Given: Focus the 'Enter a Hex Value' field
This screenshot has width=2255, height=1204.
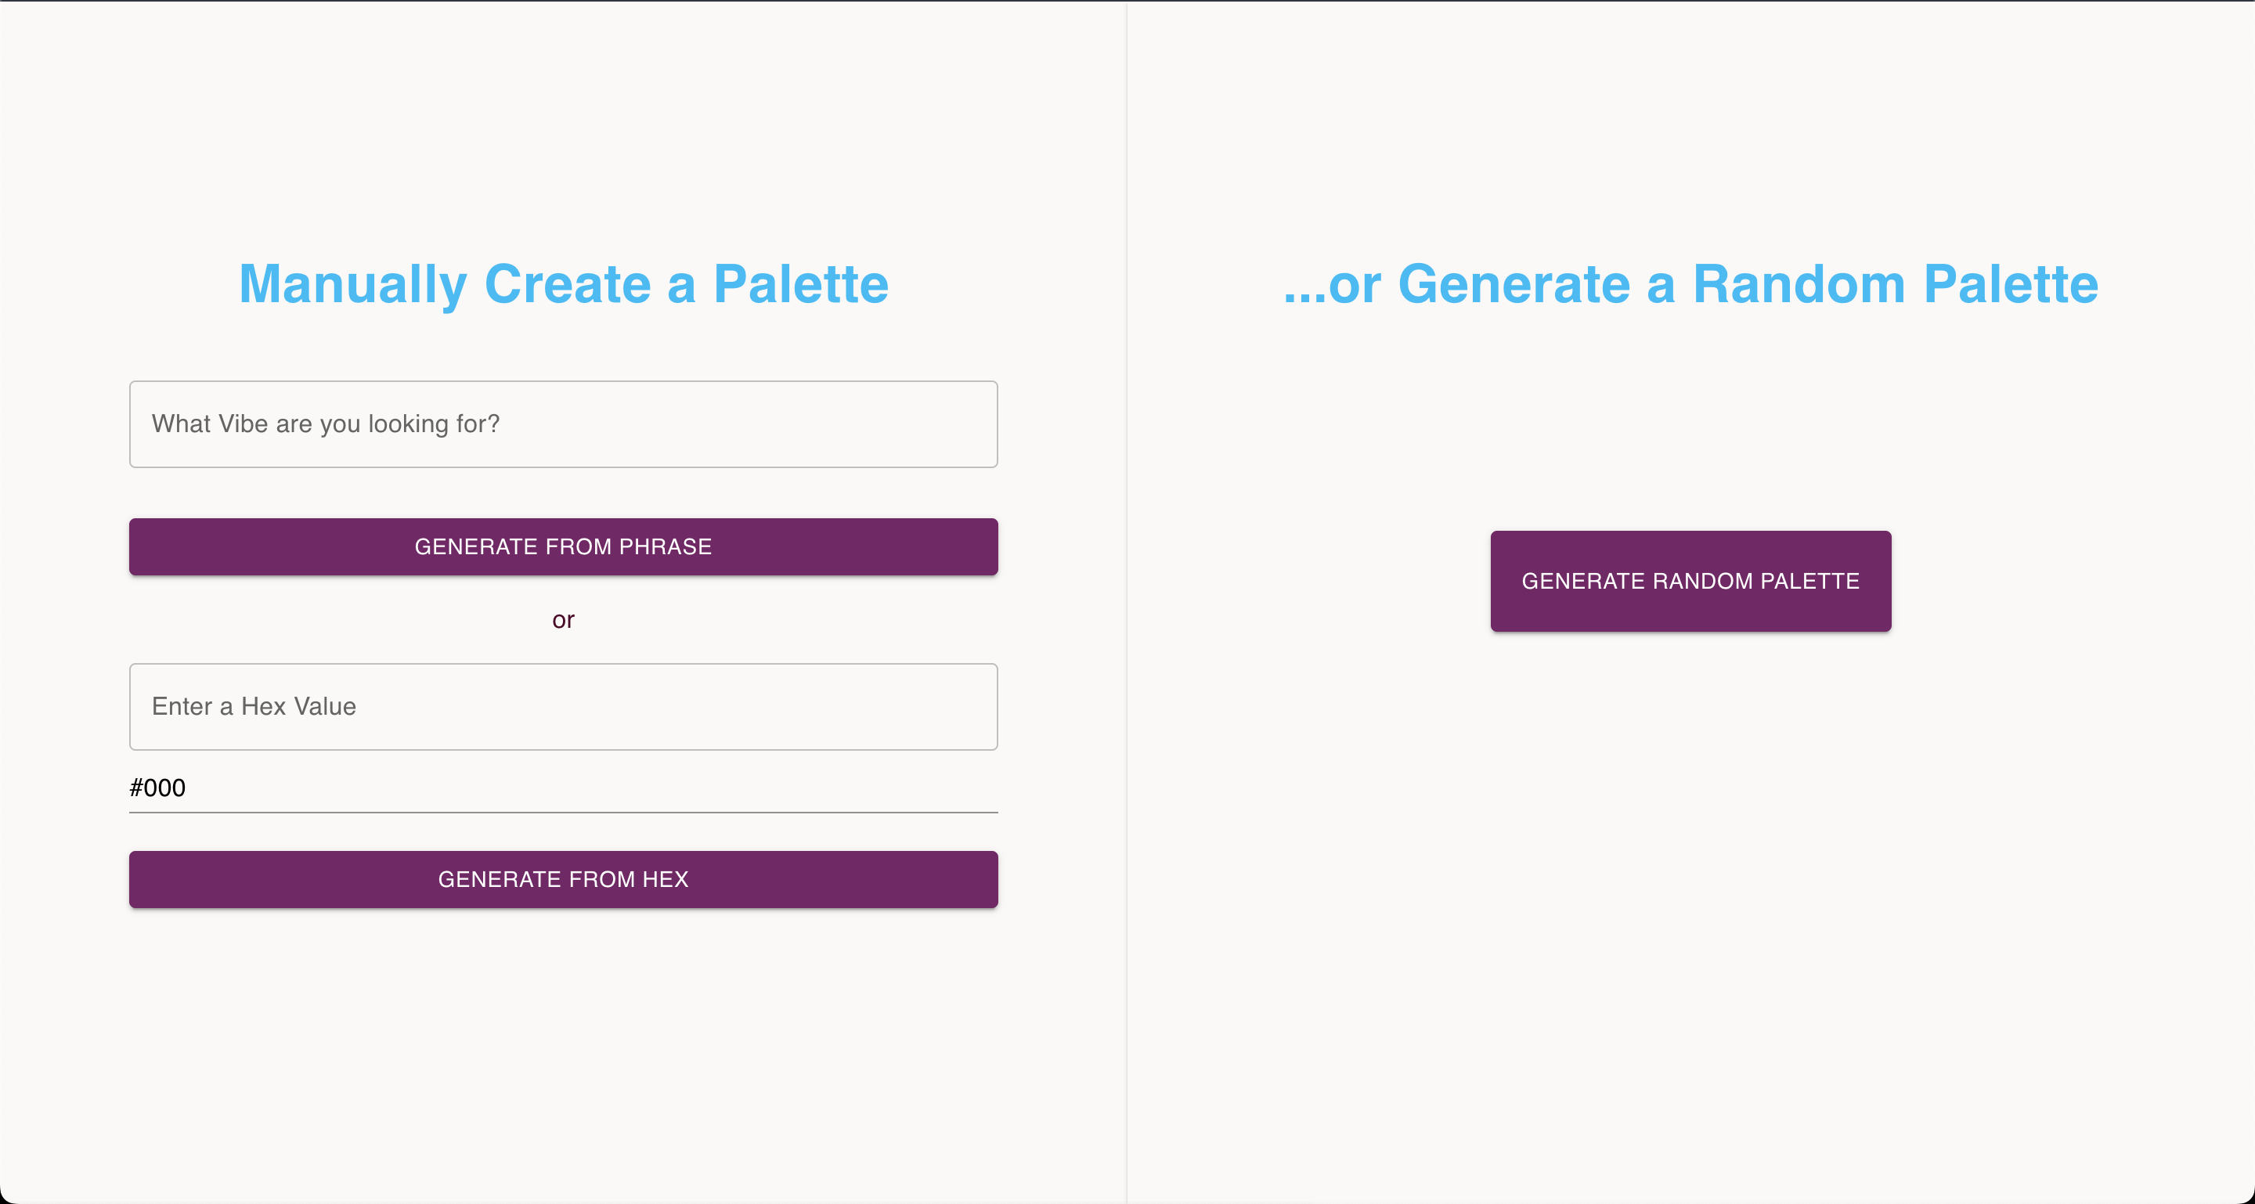Looking at the screenshot, I should tap(563, 707).
